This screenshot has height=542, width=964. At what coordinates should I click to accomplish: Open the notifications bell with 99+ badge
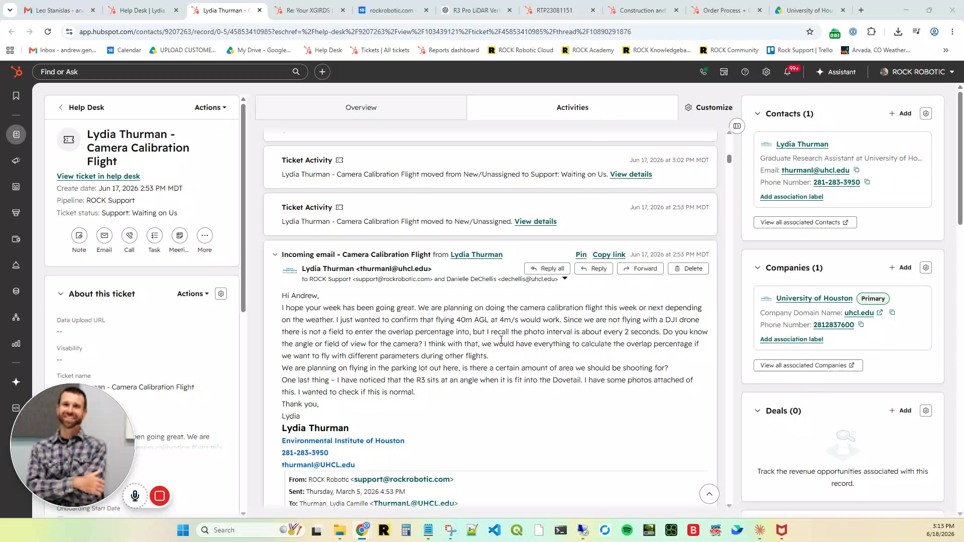point(788,72)
